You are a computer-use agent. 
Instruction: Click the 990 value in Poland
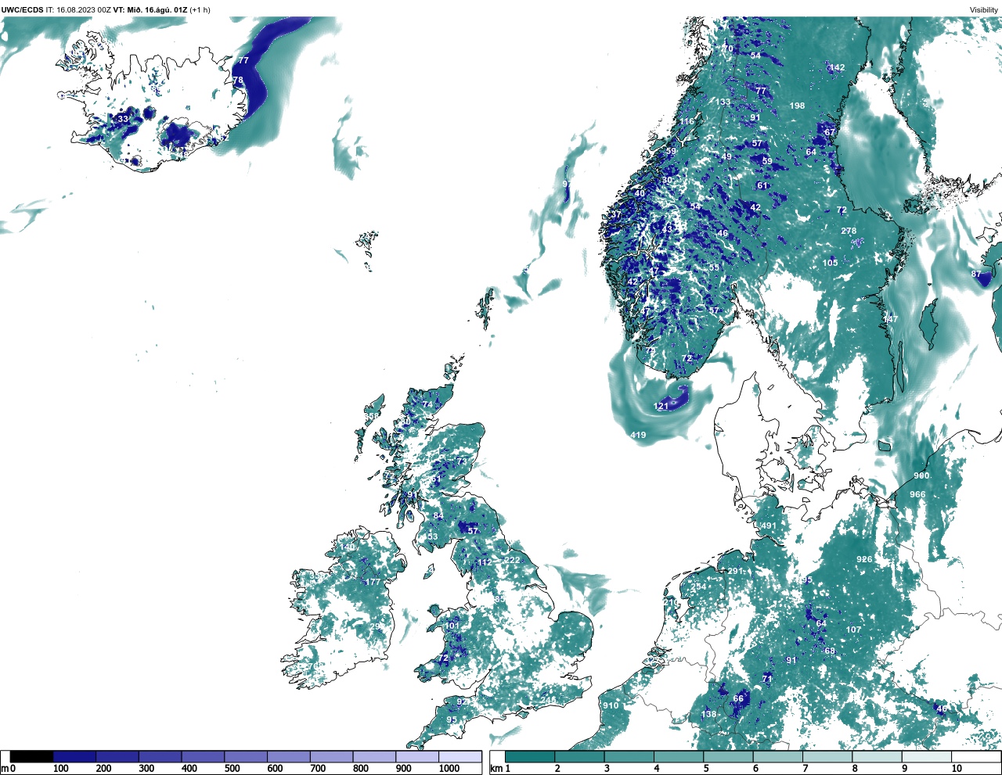[921, 475]
